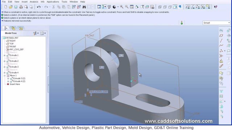Select the Datum Curve tool
This screenshot has width=232, height=130.
[221, 45]
